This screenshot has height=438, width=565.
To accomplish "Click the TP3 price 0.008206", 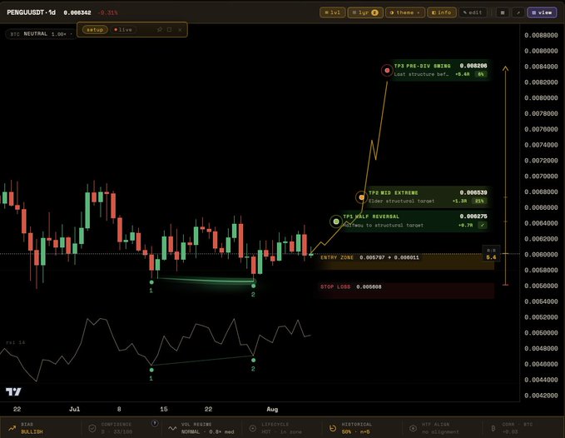I will (473, 66).
